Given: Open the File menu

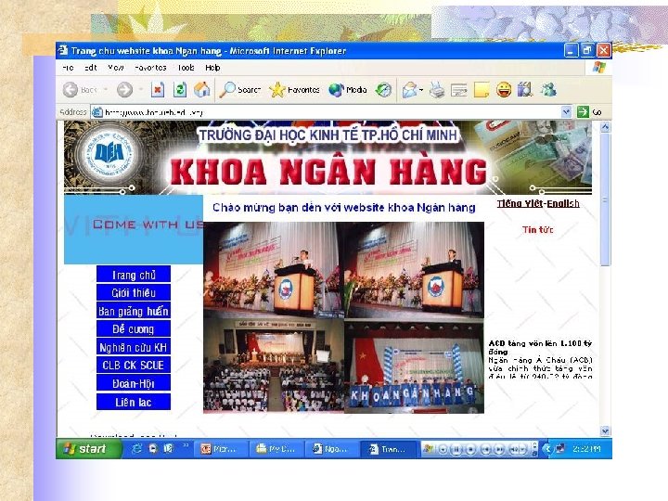Looking at the screenshot, I should pos(68,68).
